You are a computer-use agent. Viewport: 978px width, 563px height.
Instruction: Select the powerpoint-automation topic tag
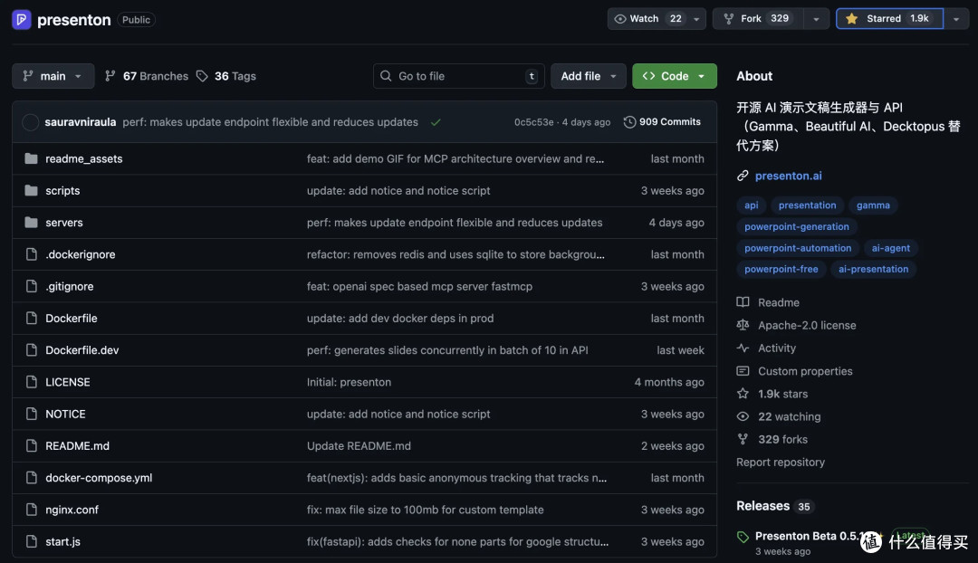click(x=798, y=248)
